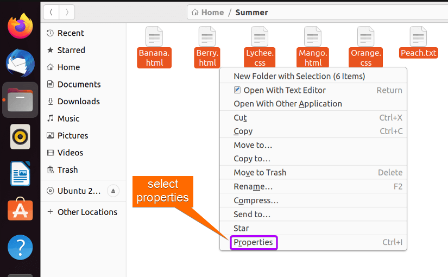This screenshot has width=448, height=277.
Task: Open LibreOffice Writer from dock
Action: click(20, 173)
